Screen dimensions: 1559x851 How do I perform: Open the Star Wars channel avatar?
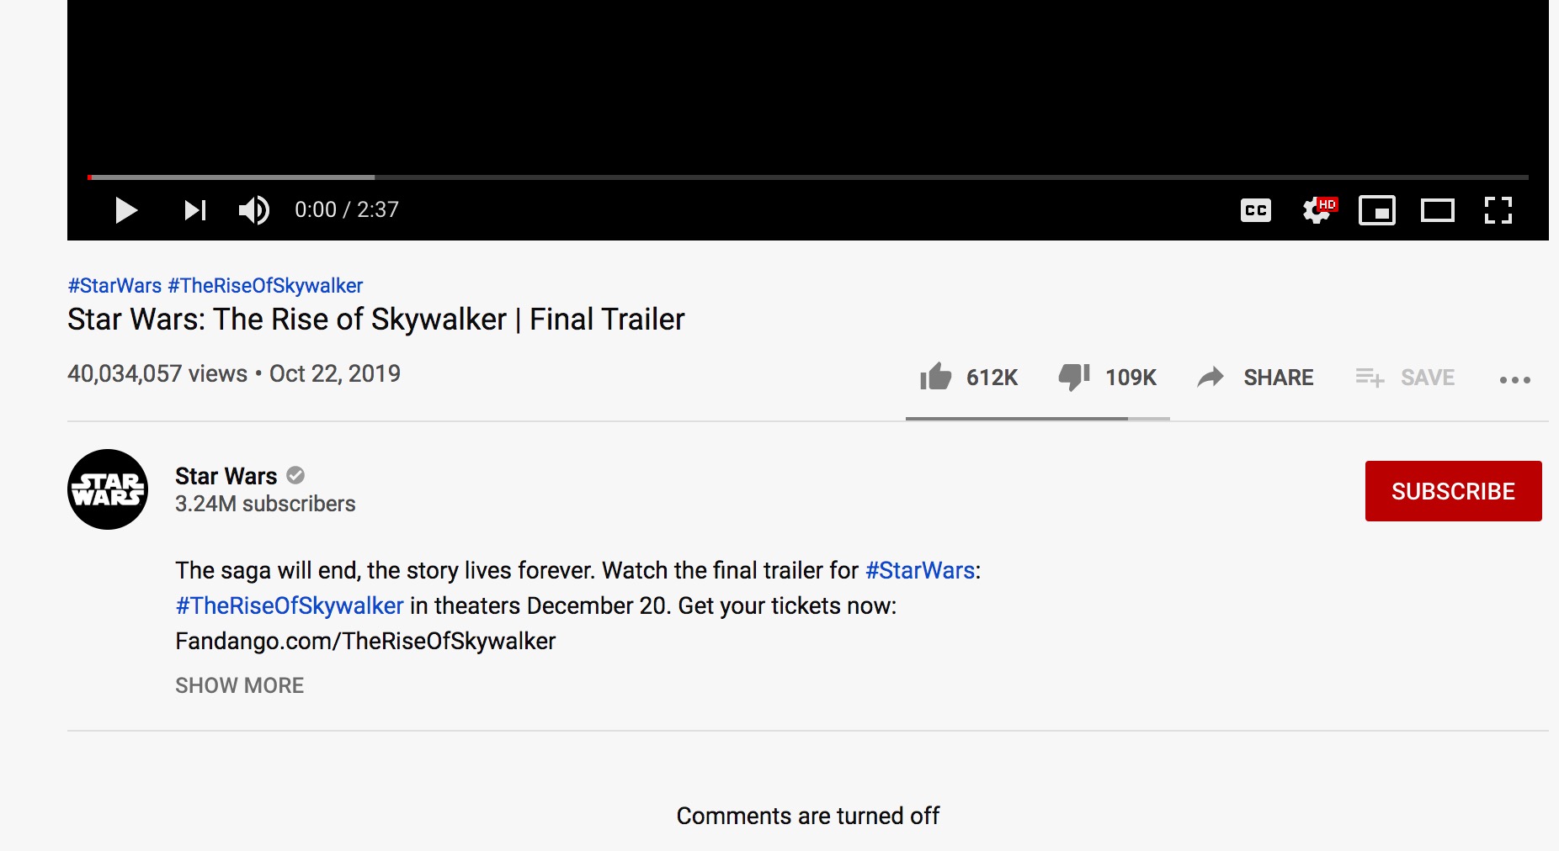point(108,489)
